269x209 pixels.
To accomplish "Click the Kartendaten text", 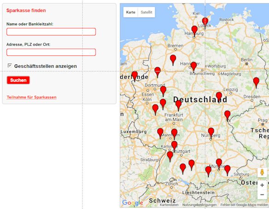I will 169,205.
